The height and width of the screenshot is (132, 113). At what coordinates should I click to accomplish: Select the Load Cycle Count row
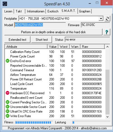(55, 84)
